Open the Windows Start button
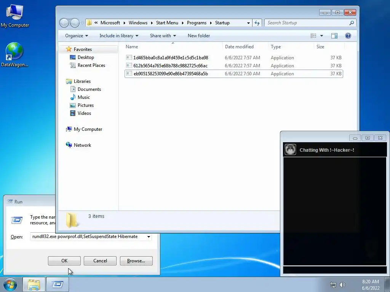This screenshot has width=390, height=292. coord(10,284)
